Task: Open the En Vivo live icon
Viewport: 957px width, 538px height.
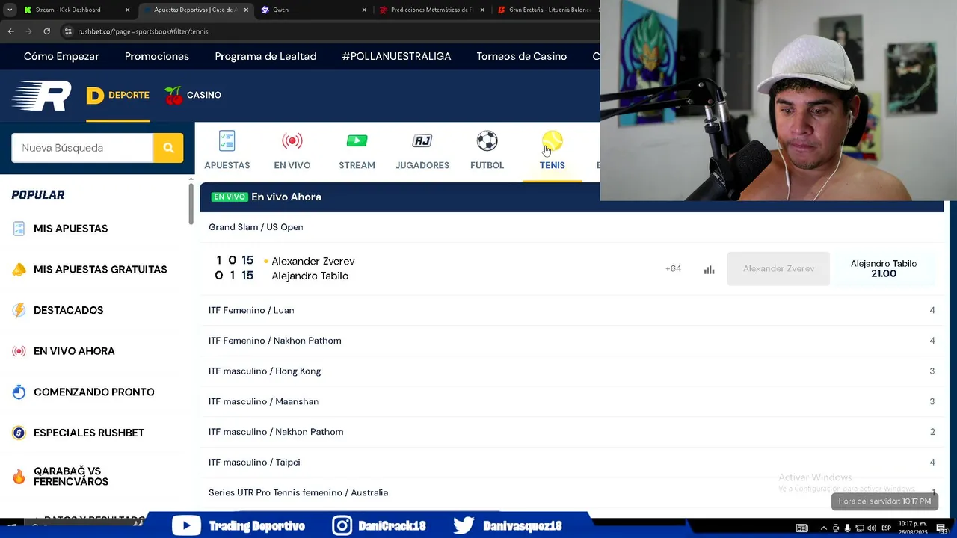Action: click(x=292, y=140)
